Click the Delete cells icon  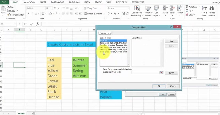172,9
